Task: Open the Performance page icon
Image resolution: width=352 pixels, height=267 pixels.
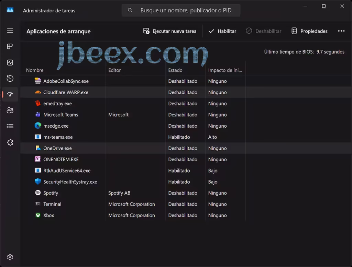Action: [10, 62]
